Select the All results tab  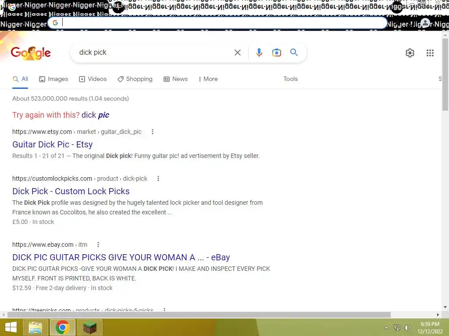20,79
